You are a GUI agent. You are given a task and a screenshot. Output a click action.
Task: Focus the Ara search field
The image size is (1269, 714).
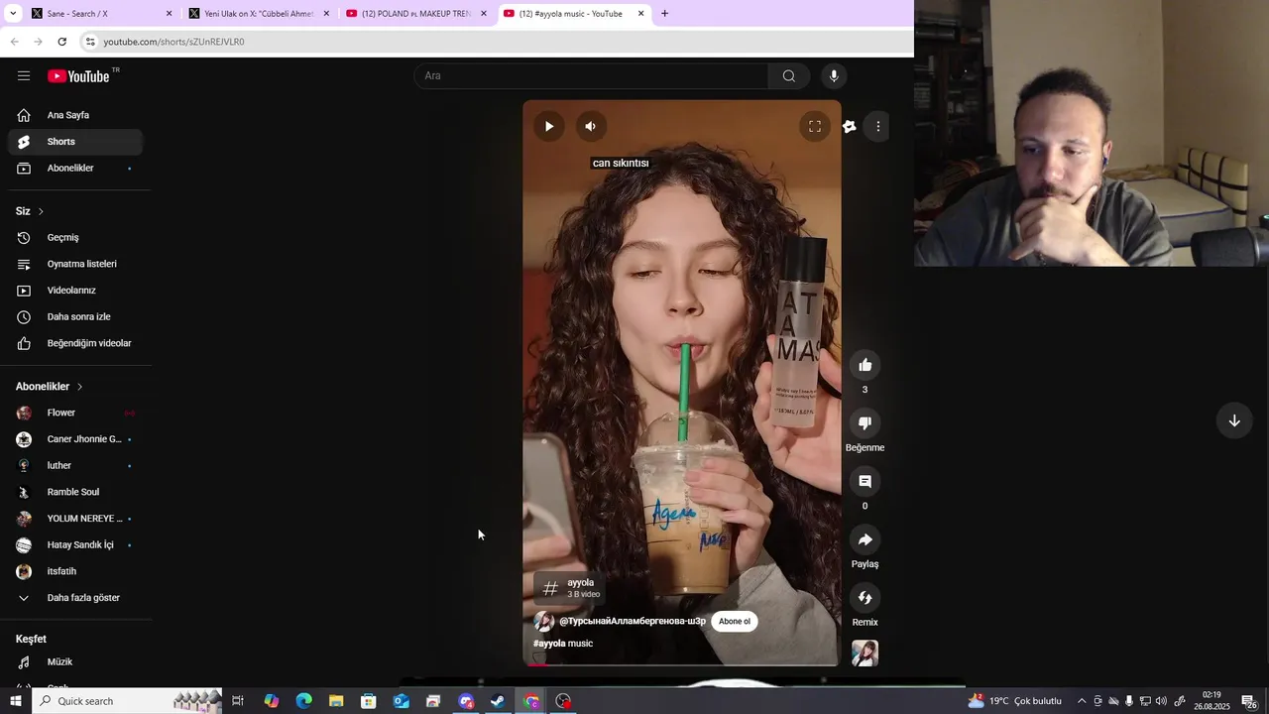pos(592,75)
